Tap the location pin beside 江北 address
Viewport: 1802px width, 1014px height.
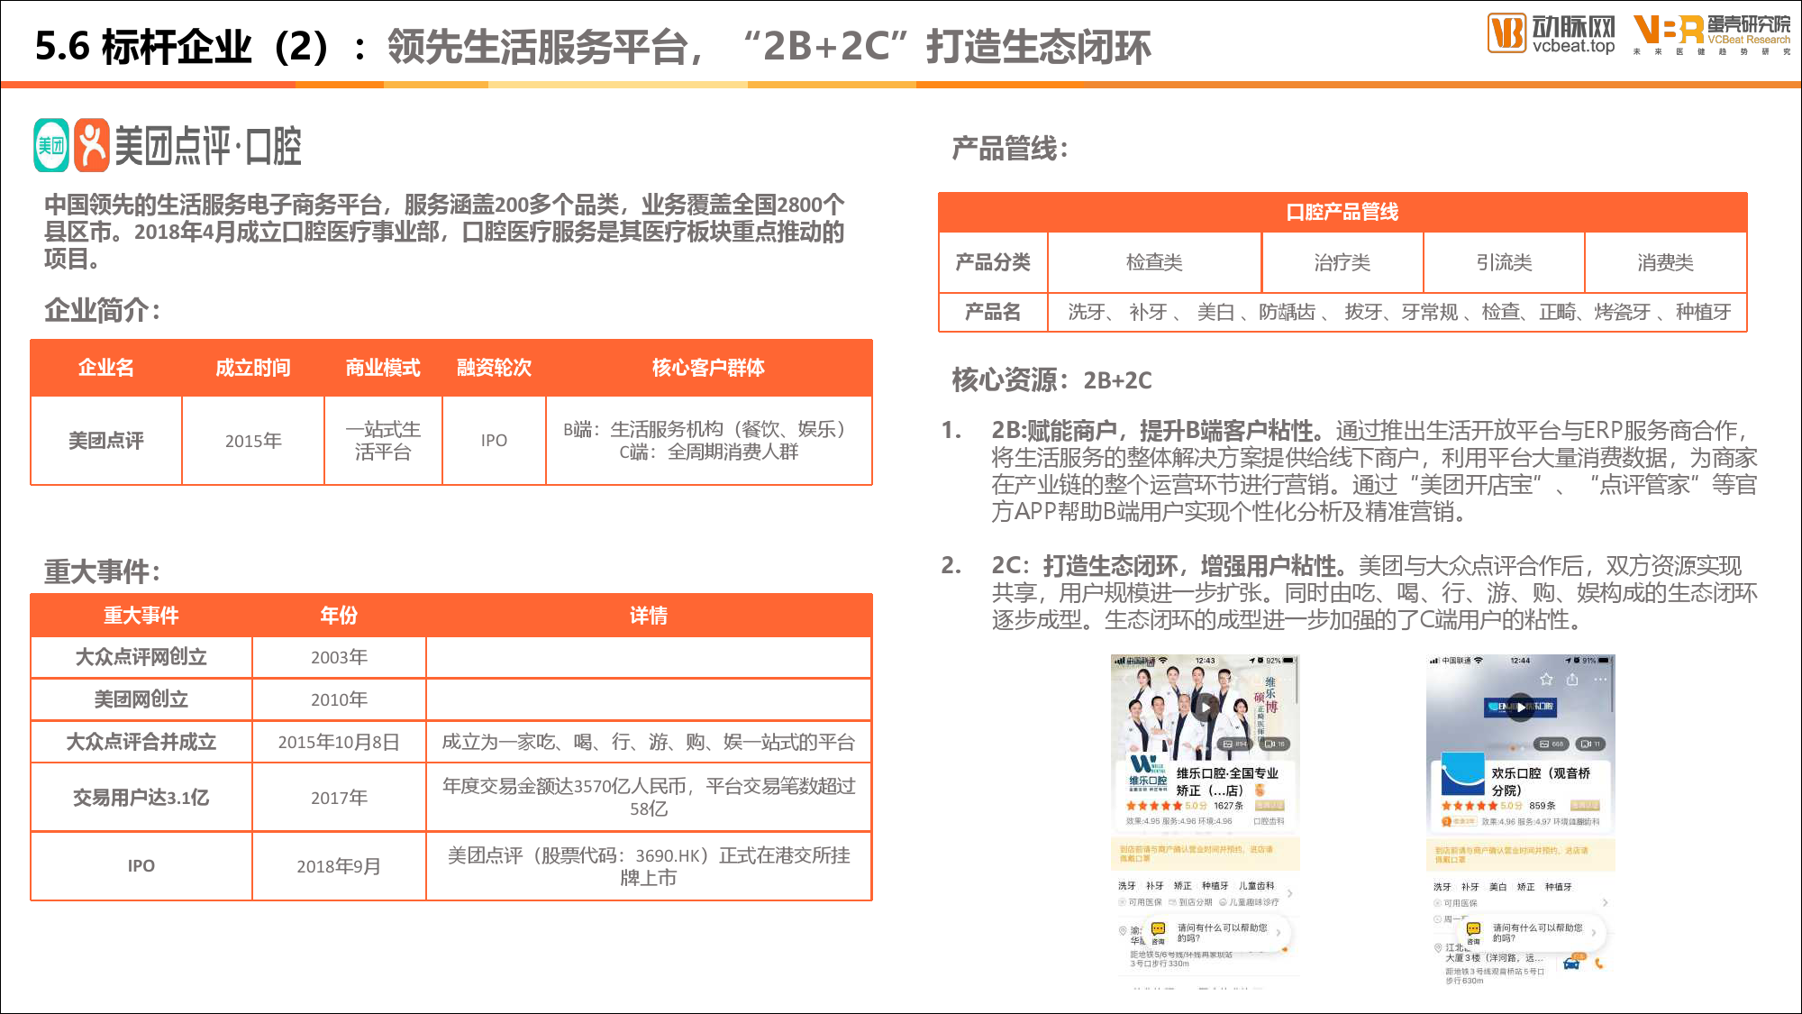[1438, 947]
